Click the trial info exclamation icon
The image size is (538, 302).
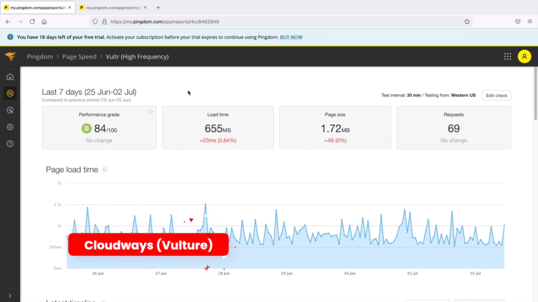pos(11,37)
